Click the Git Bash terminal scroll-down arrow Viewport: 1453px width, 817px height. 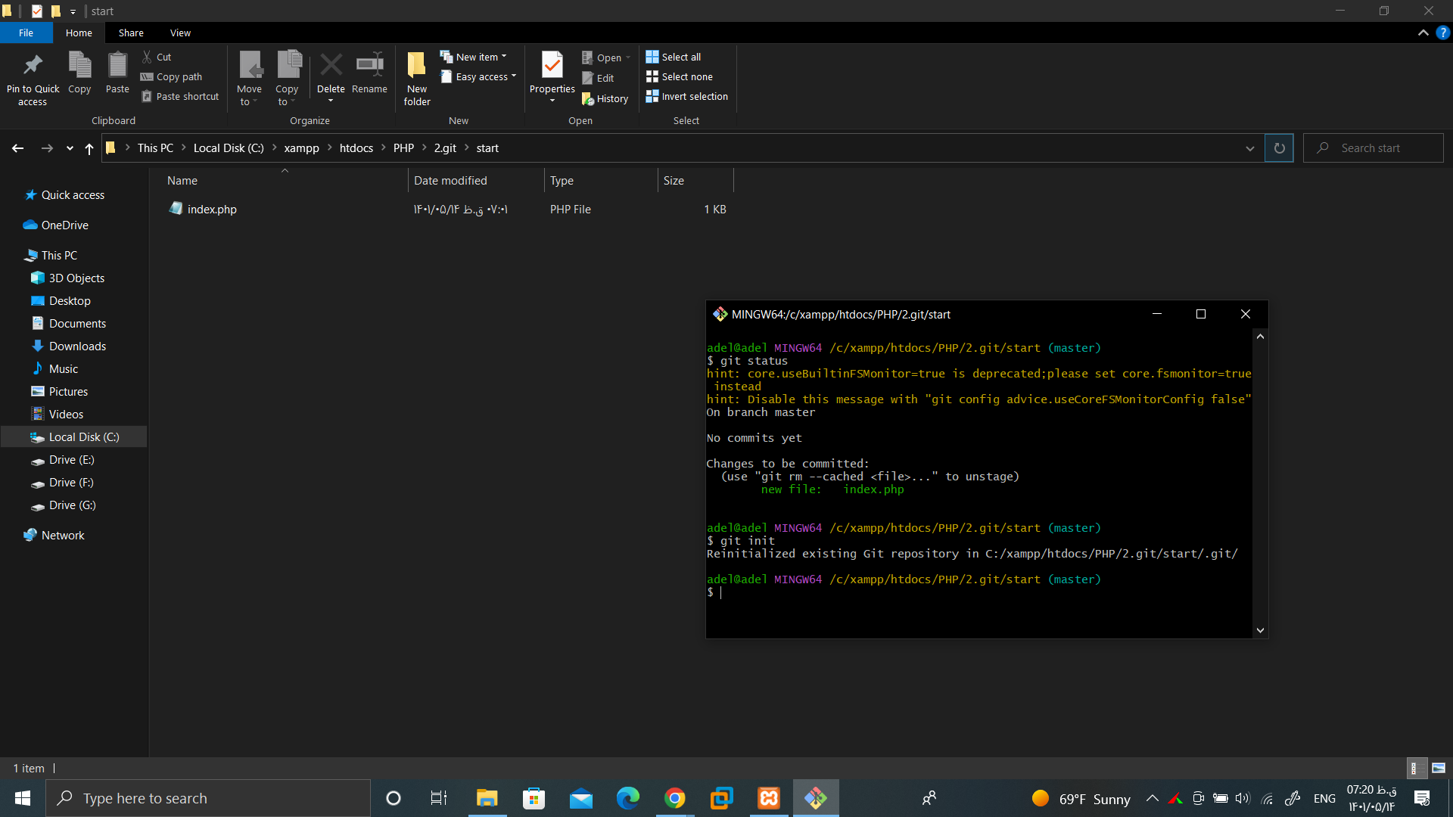pyautogui.click(x=1260, y=630)
